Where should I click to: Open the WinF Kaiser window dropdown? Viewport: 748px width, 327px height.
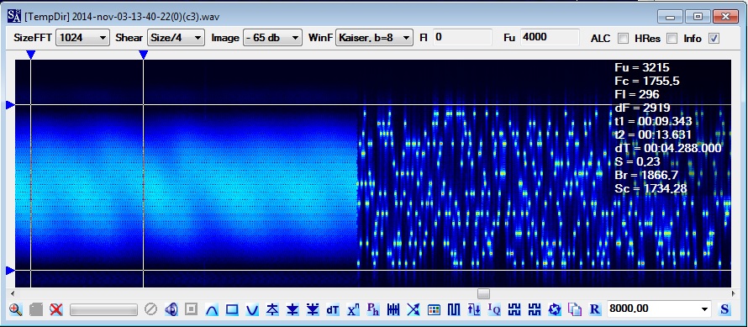coord(375,38)
